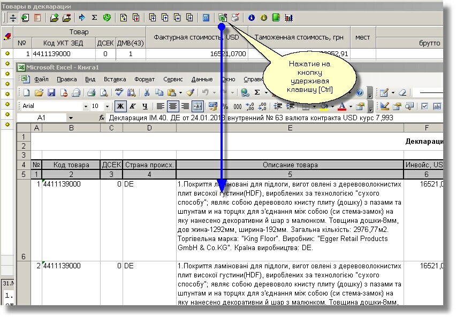Click the green recycle refresh icon
This screenshot has width=456, height=318.
click(107, 18)
